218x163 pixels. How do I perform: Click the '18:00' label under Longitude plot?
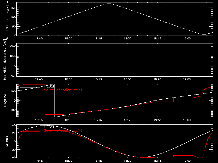[68, 120]
